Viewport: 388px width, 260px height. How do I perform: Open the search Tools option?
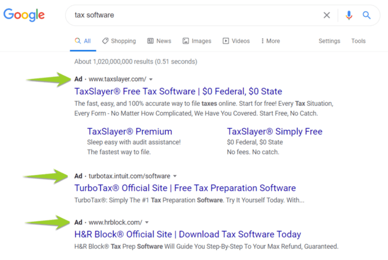tap(358, 41)
